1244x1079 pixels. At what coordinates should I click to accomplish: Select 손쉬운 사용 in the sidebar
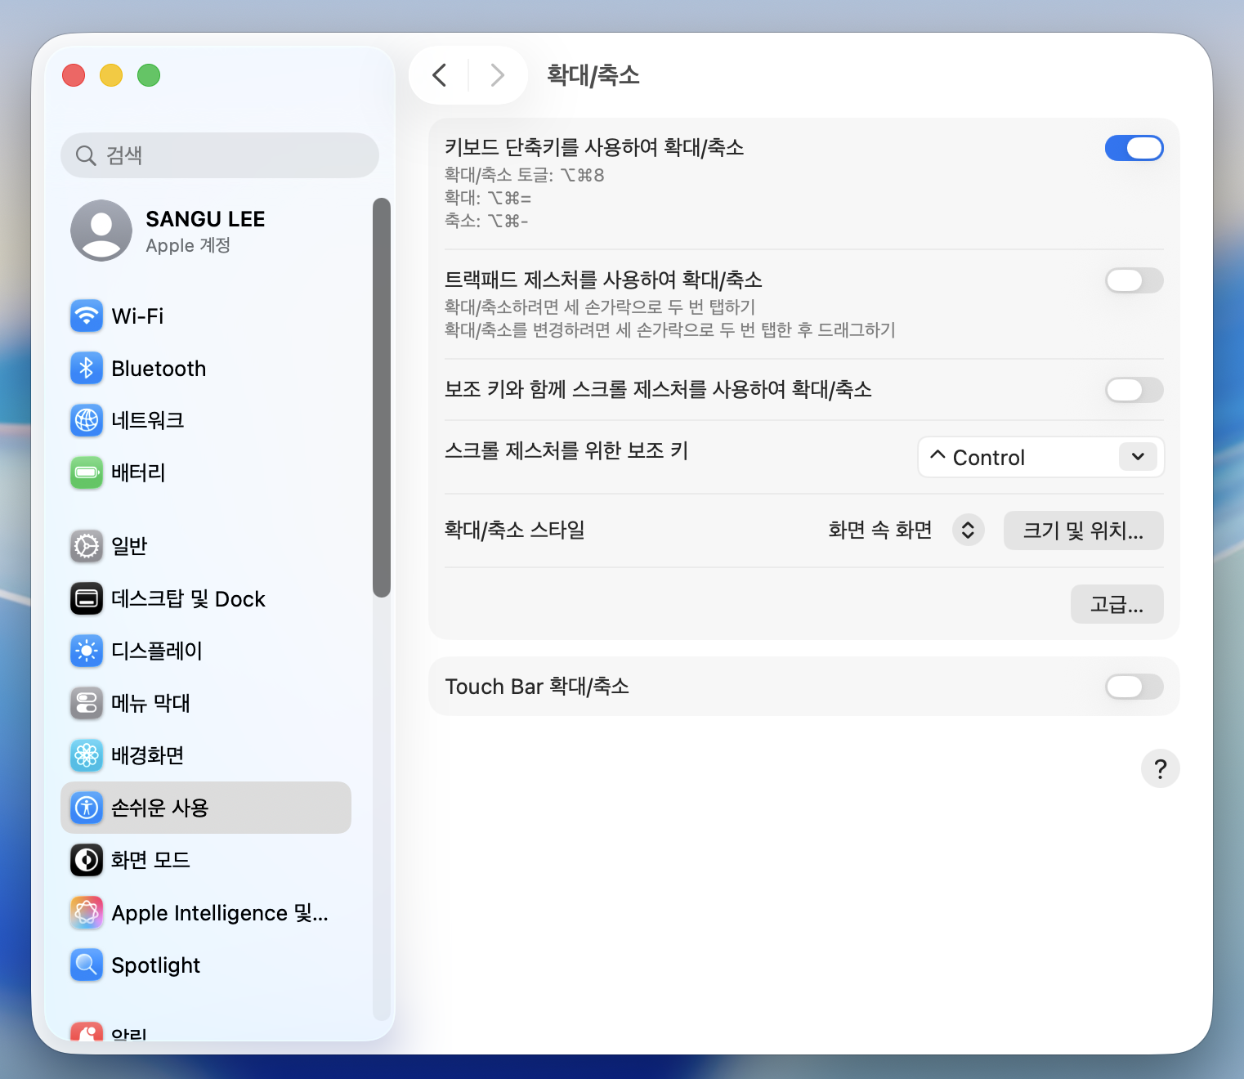[x=161, y=808]
